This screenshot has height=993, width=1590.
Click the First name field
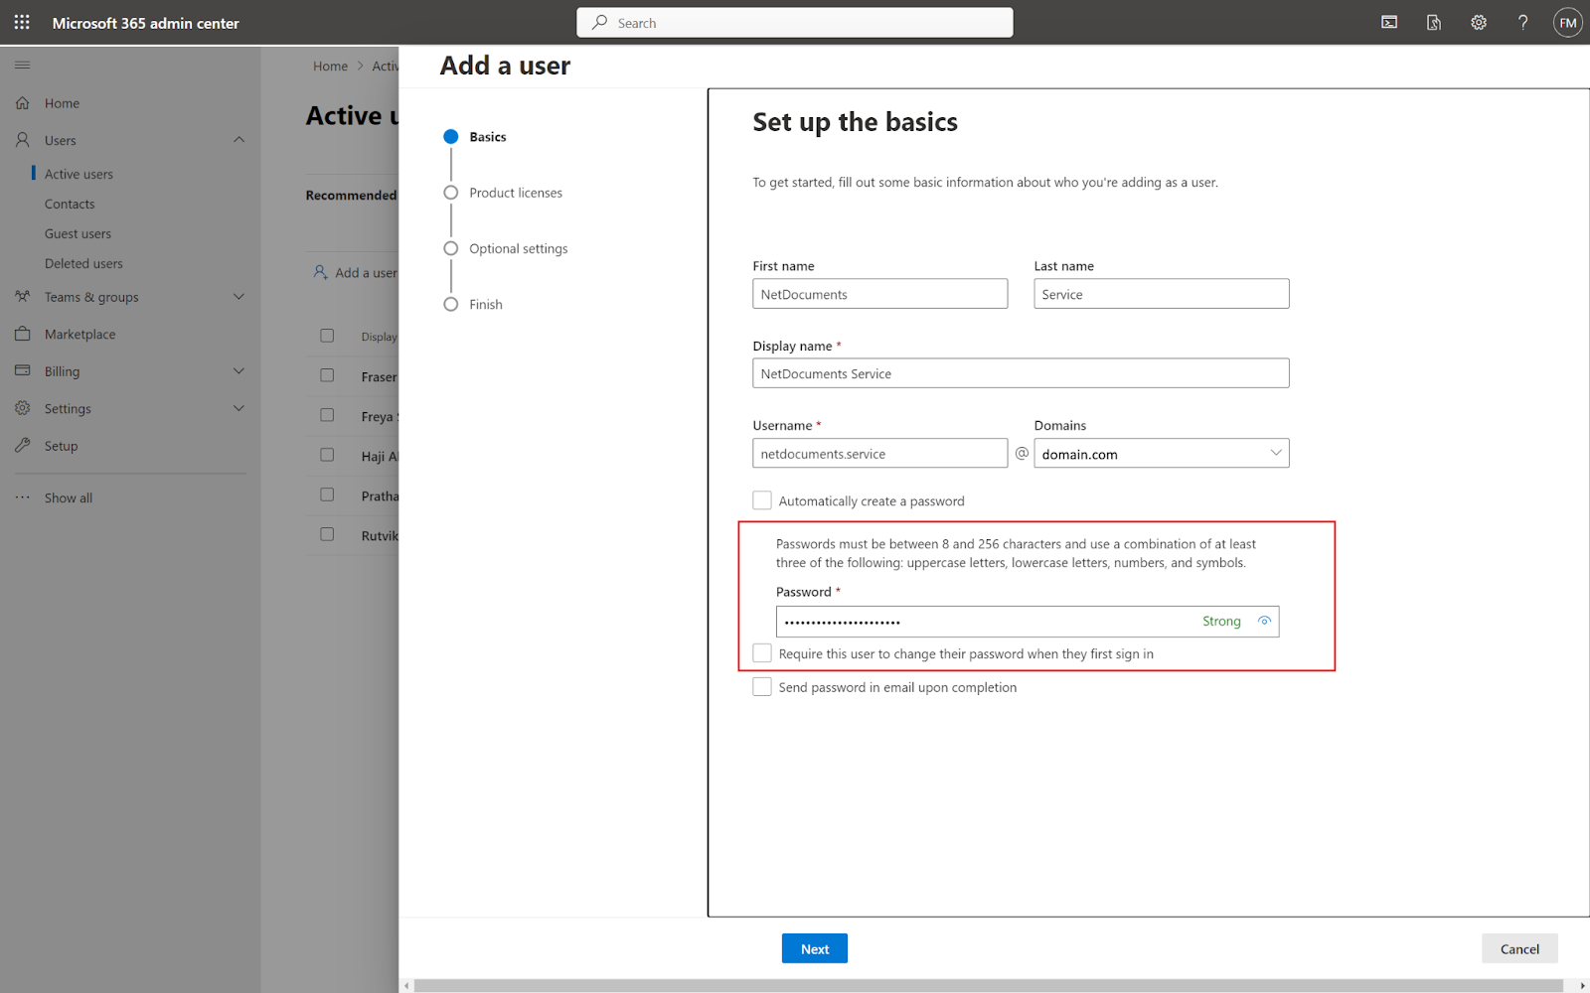point(879,293)
